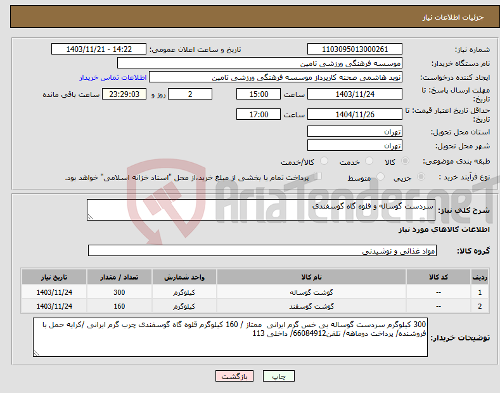
Task: Click the چاپ print button
Action: 279,377
